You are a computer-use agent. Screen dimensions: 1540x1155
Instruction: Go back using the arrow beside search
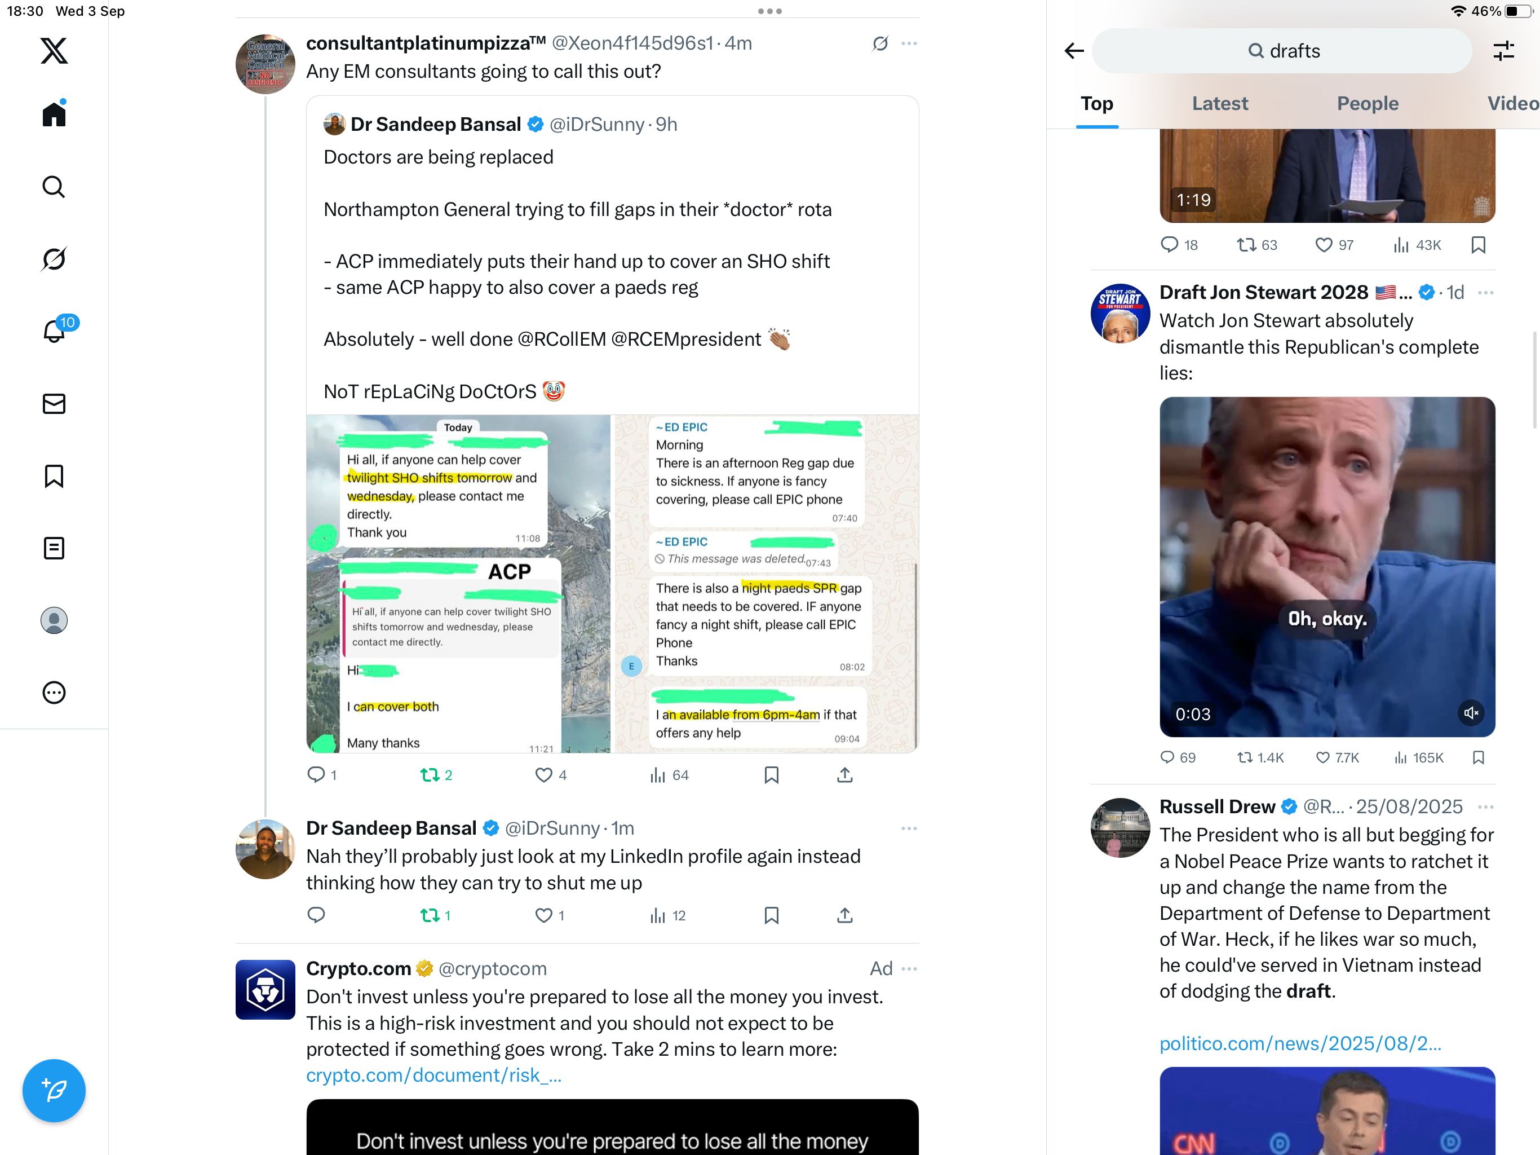1074,51
